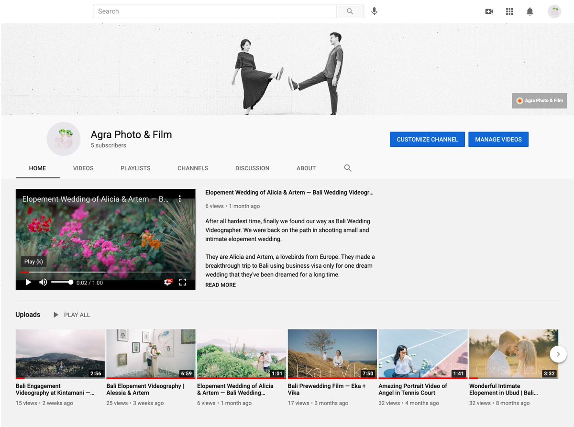Image resolution: width=574 pixels, height=427 pixels.
Task: Click the PLAY ALL label
Action: (77, 315)
